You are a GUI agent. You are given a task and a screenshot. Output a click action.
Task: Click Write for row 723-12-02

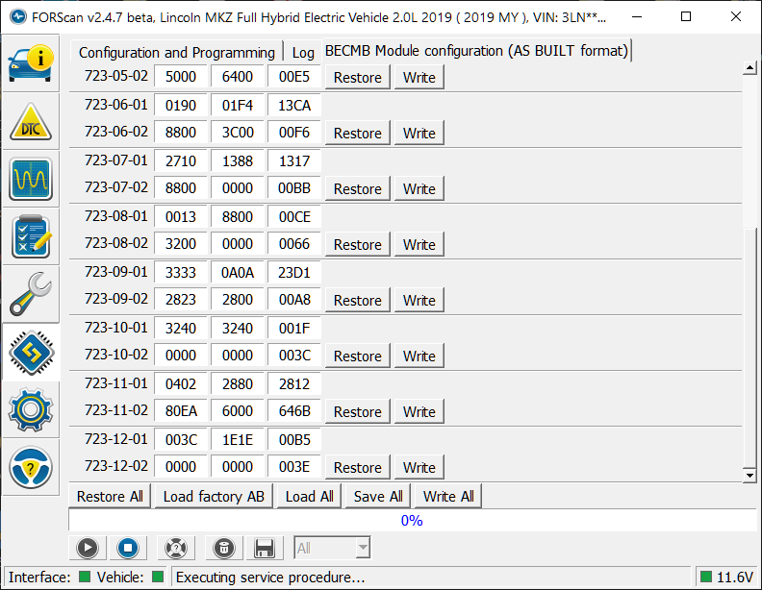coord(419,468)
